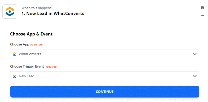Viewport: 208px width, 102px height.
Task: Click the small icon beside New Lead
Action: tap(15, 76)
